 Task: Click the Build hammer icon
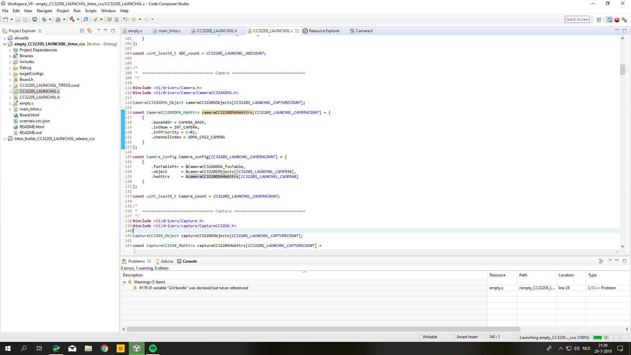point(72,19)
